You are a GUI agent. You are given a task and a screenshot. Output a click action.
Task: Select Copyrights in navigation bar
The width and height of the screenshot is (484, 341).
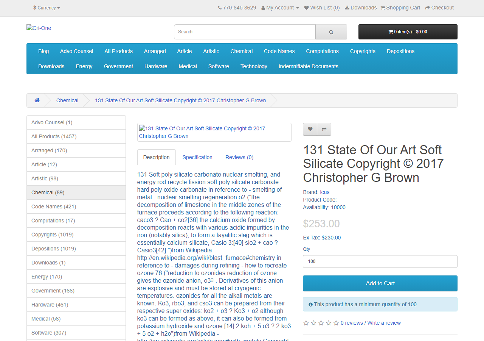coord(363,51)
